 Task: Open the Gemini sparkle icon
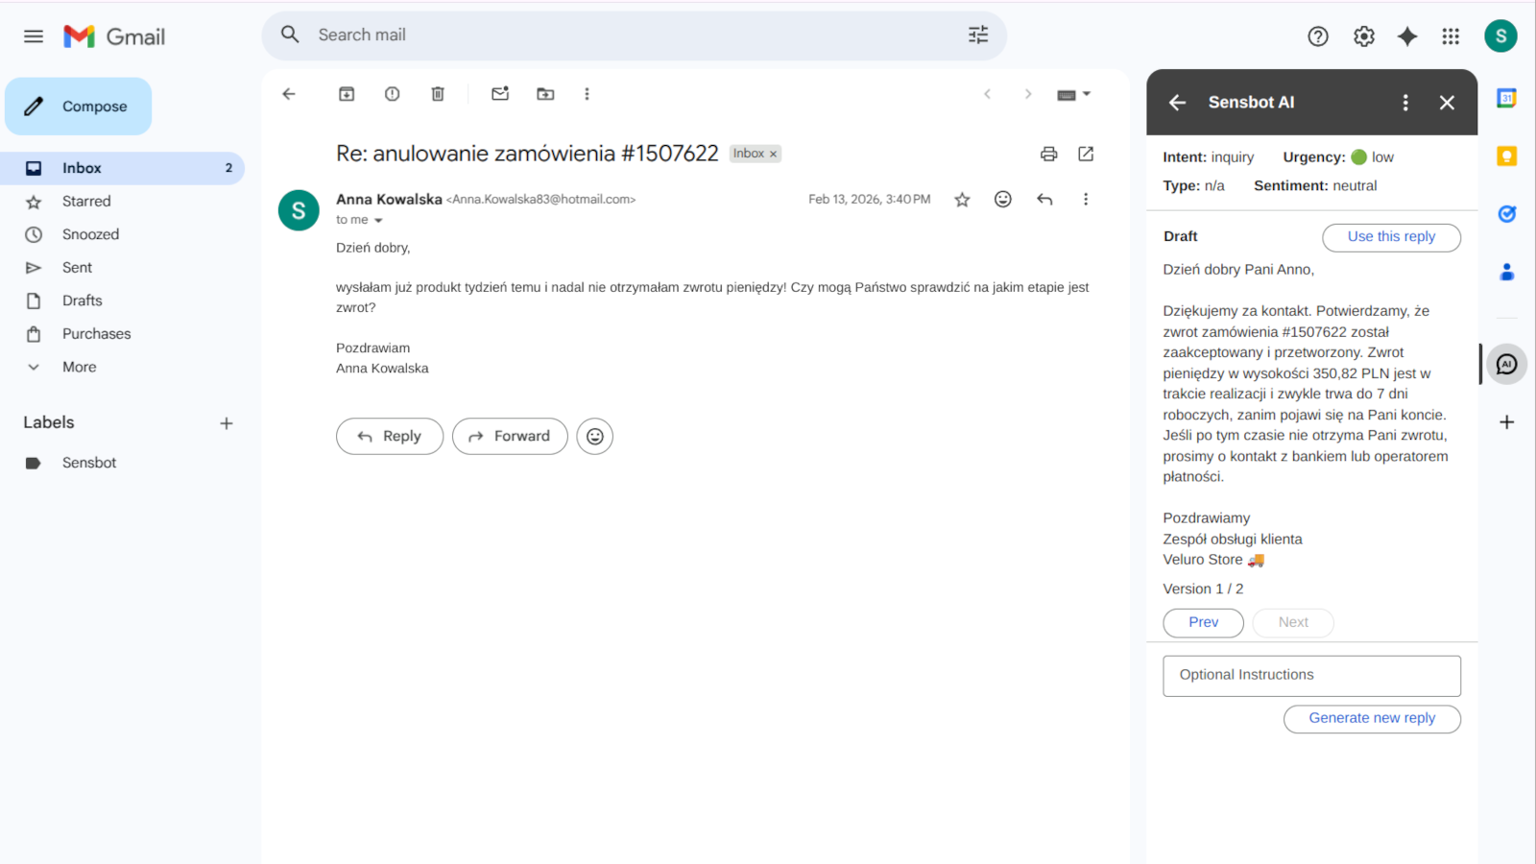[x=1407, y=36]
